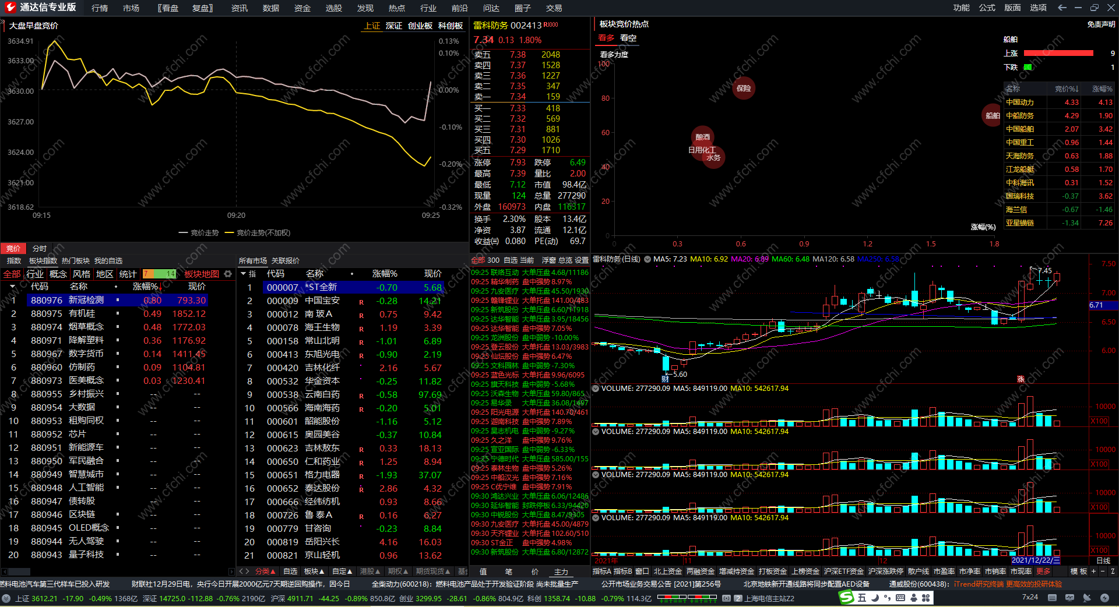1119x607 pixels.
Task: Click the red 更多 indicator button
Action: click(1043, 571)
